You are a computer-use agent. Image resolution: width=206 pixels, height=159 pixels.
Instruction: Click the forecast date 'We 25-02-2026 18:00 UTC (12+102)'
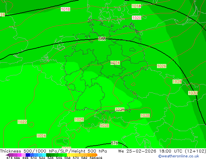click(162, 151)
